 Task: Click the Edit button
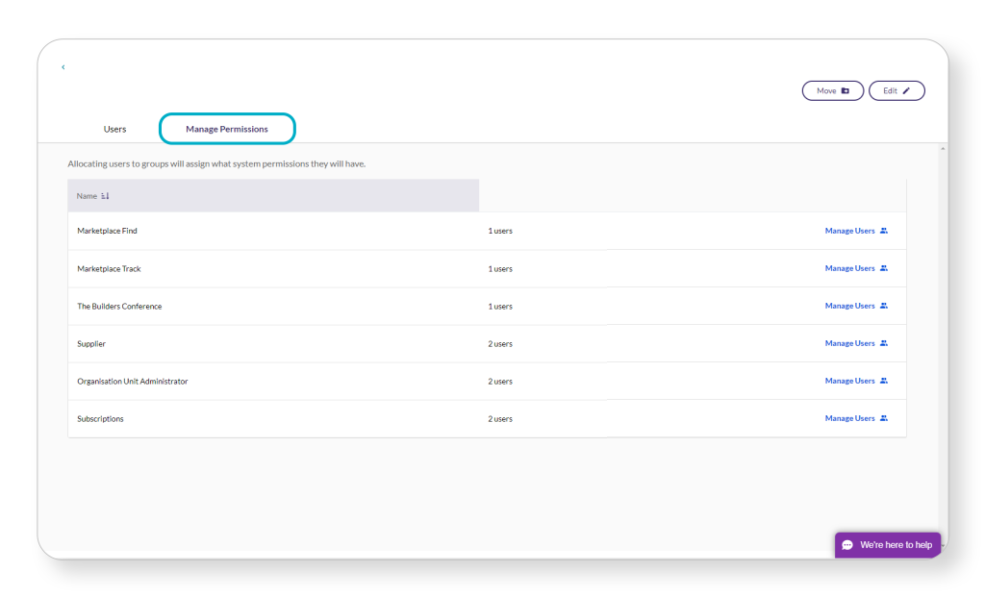[897, 90]
